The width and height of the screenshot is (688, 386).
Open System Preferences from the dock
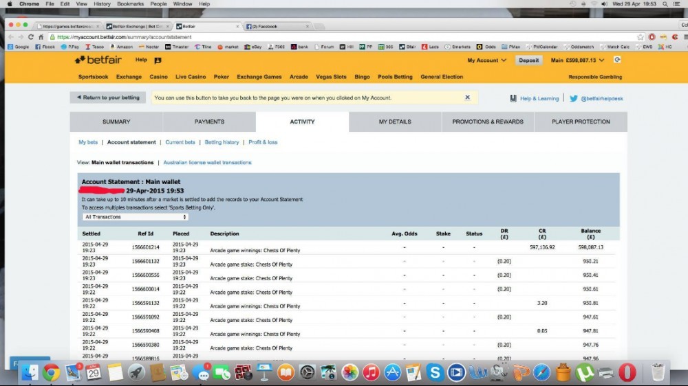[x=307, y=372]
